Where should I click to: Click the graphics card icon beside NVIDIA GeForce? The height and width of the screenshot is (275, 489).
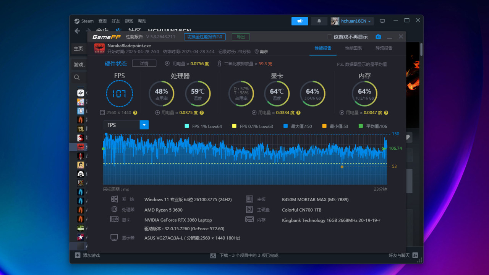(x=114, y=219)
